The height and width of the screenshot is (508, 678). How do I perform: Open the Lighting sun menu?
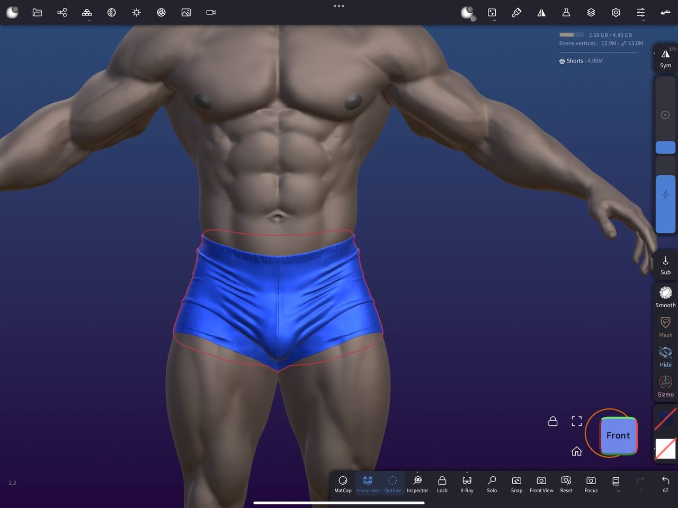coord(137,12)
